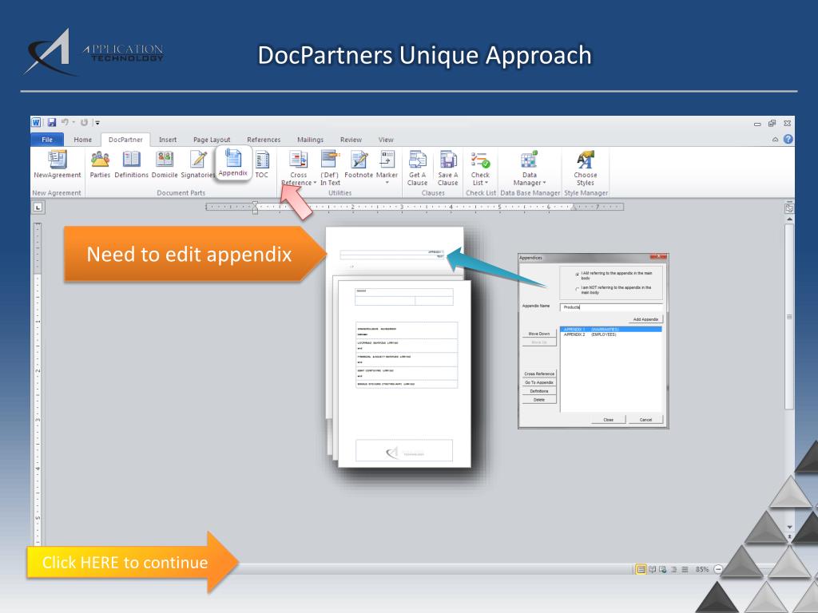Viewport: 818px width, 613px height.
Task: Click the Word Help question mark icon
Action: pyautogui.click(x=788, y=139)
